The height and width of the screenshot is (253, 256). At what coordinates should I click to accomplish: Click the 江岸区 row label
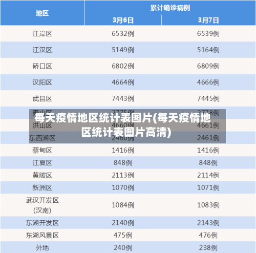(x=42, y=34)
